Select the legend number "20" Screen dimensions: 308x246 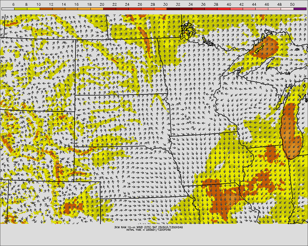pos(102,4)
